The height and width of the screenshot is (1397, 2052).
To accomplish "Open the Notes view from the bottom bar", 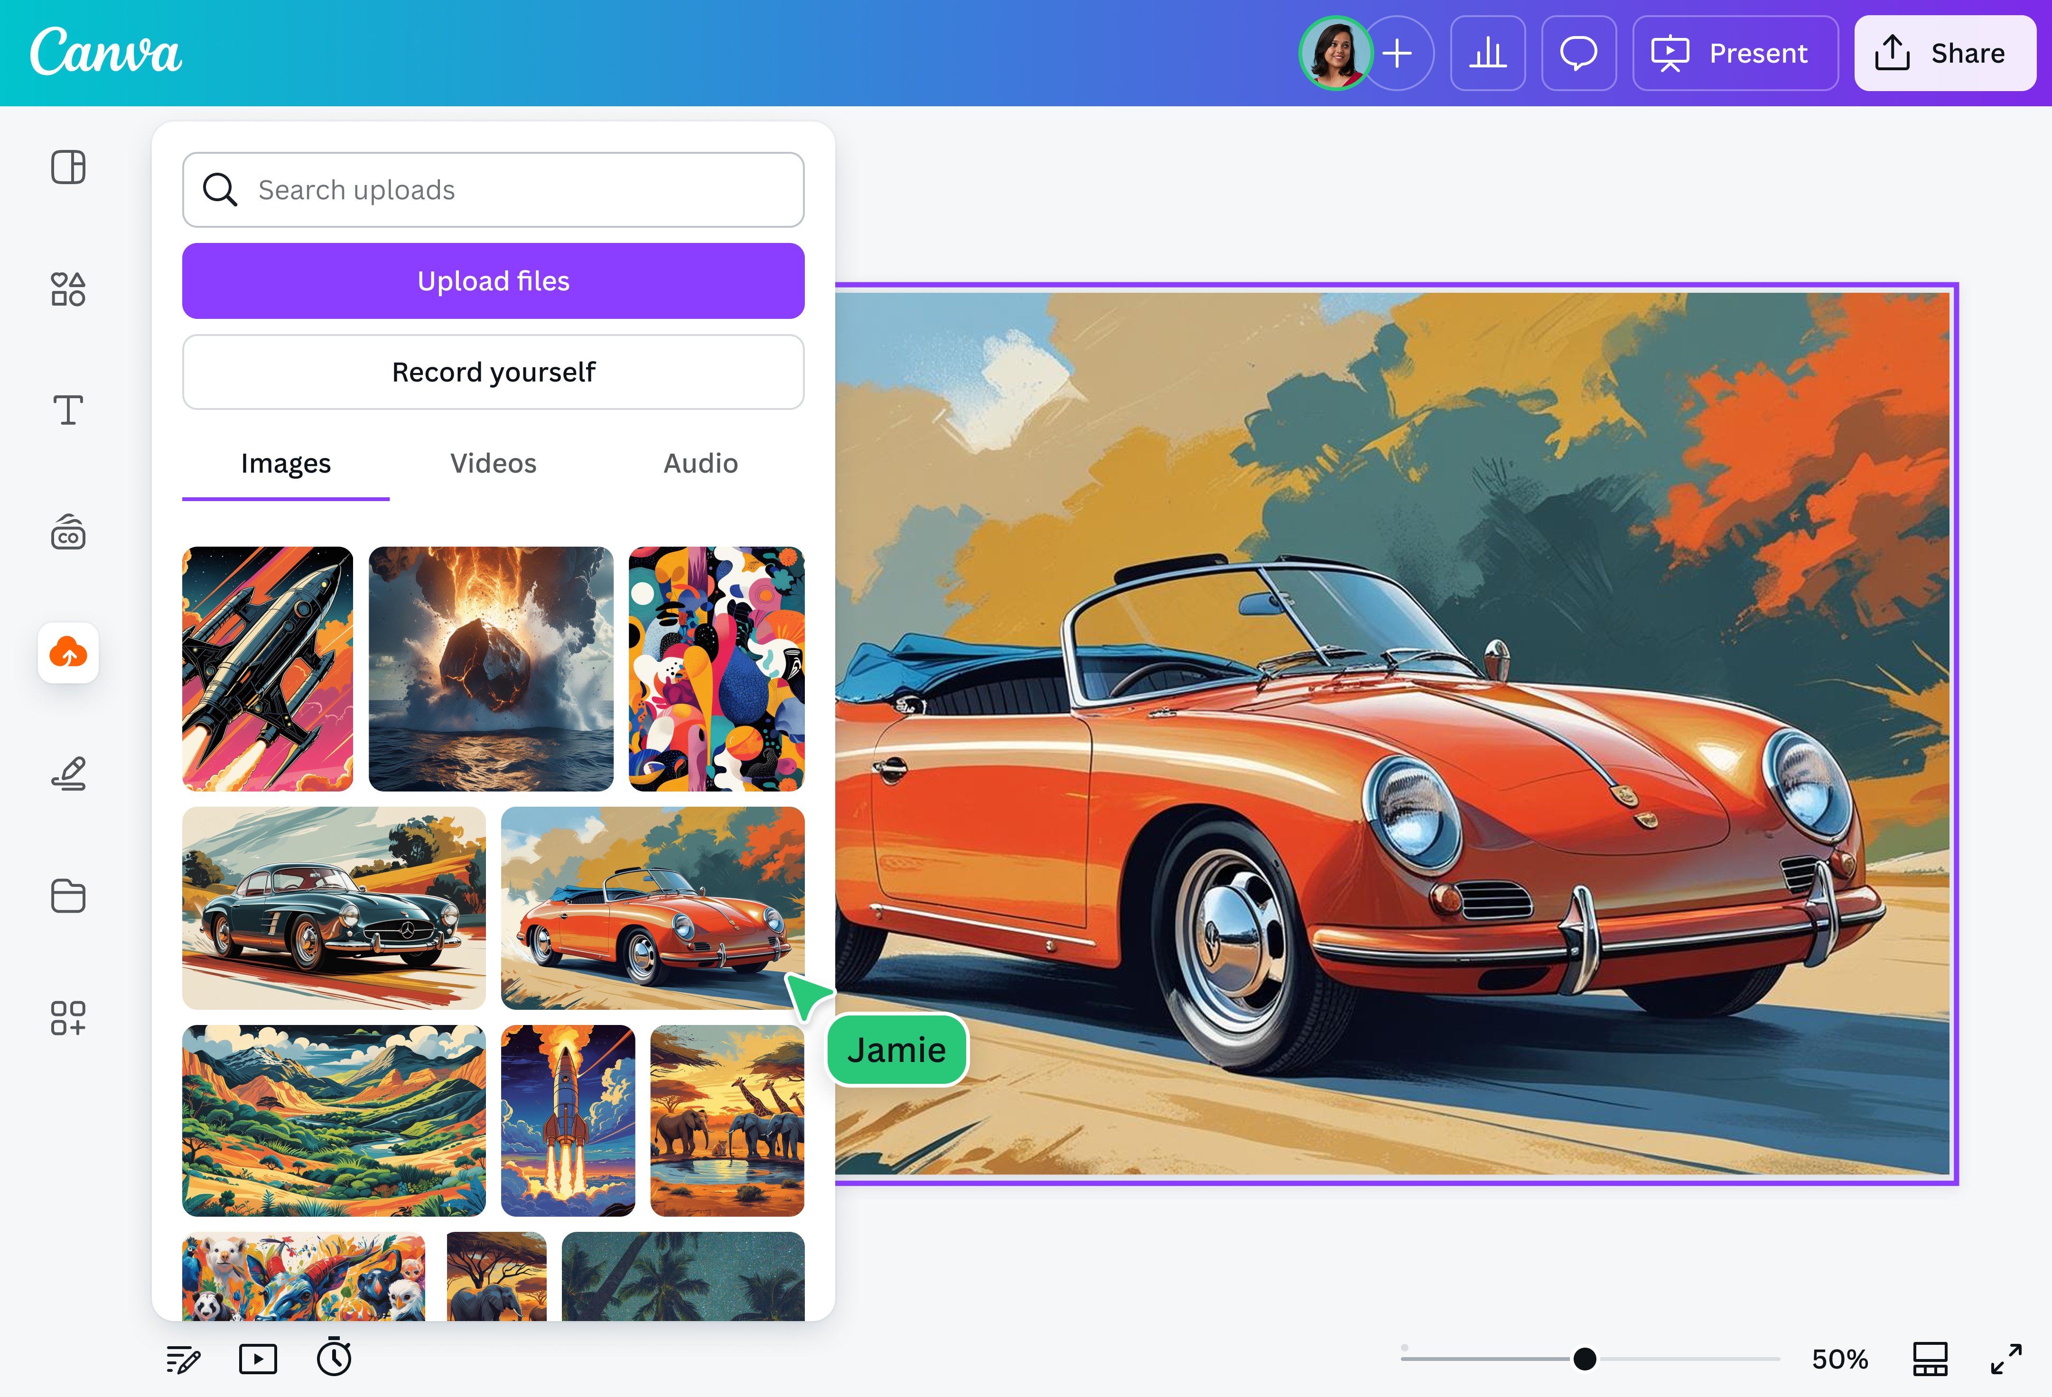I will point(183,1358).
